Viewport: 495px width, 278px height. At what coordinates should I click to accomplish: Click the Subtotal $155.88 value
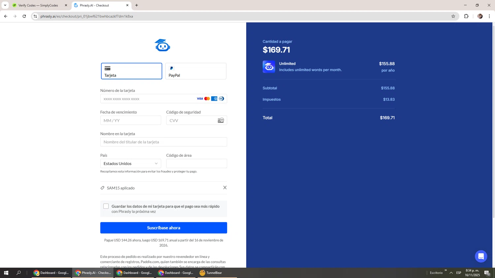click(388, 88)
